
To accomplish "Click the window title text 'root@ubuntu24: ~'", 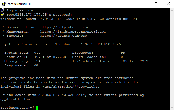I will [21, 4].
